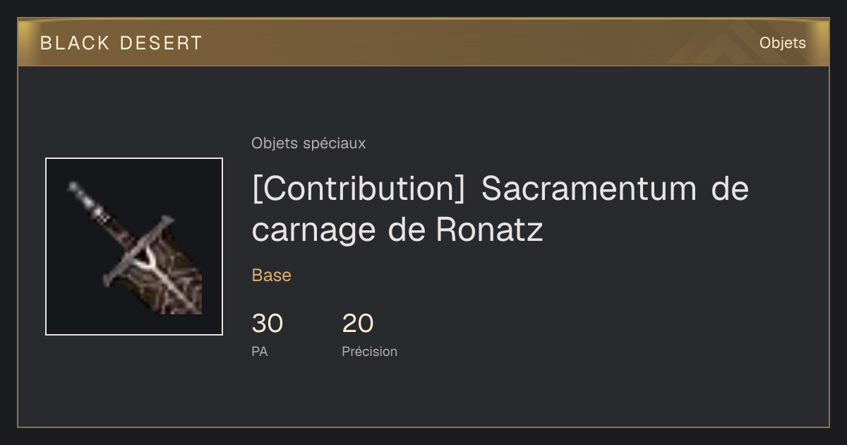Click the PA stat label

coord(260,351)
